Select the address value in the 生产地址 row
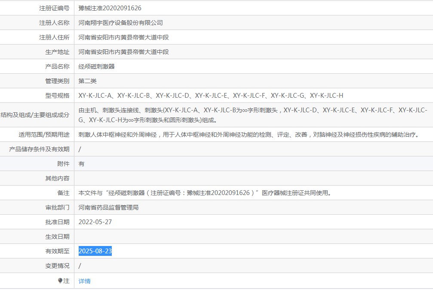 tap(124, 52)
